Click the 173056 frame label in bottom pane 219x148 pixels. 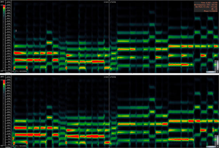tap(113, 77)
